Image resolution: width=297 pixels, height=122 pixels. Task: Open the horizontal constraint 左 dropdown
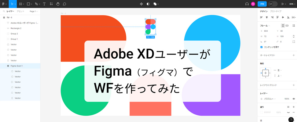[280, 70]
